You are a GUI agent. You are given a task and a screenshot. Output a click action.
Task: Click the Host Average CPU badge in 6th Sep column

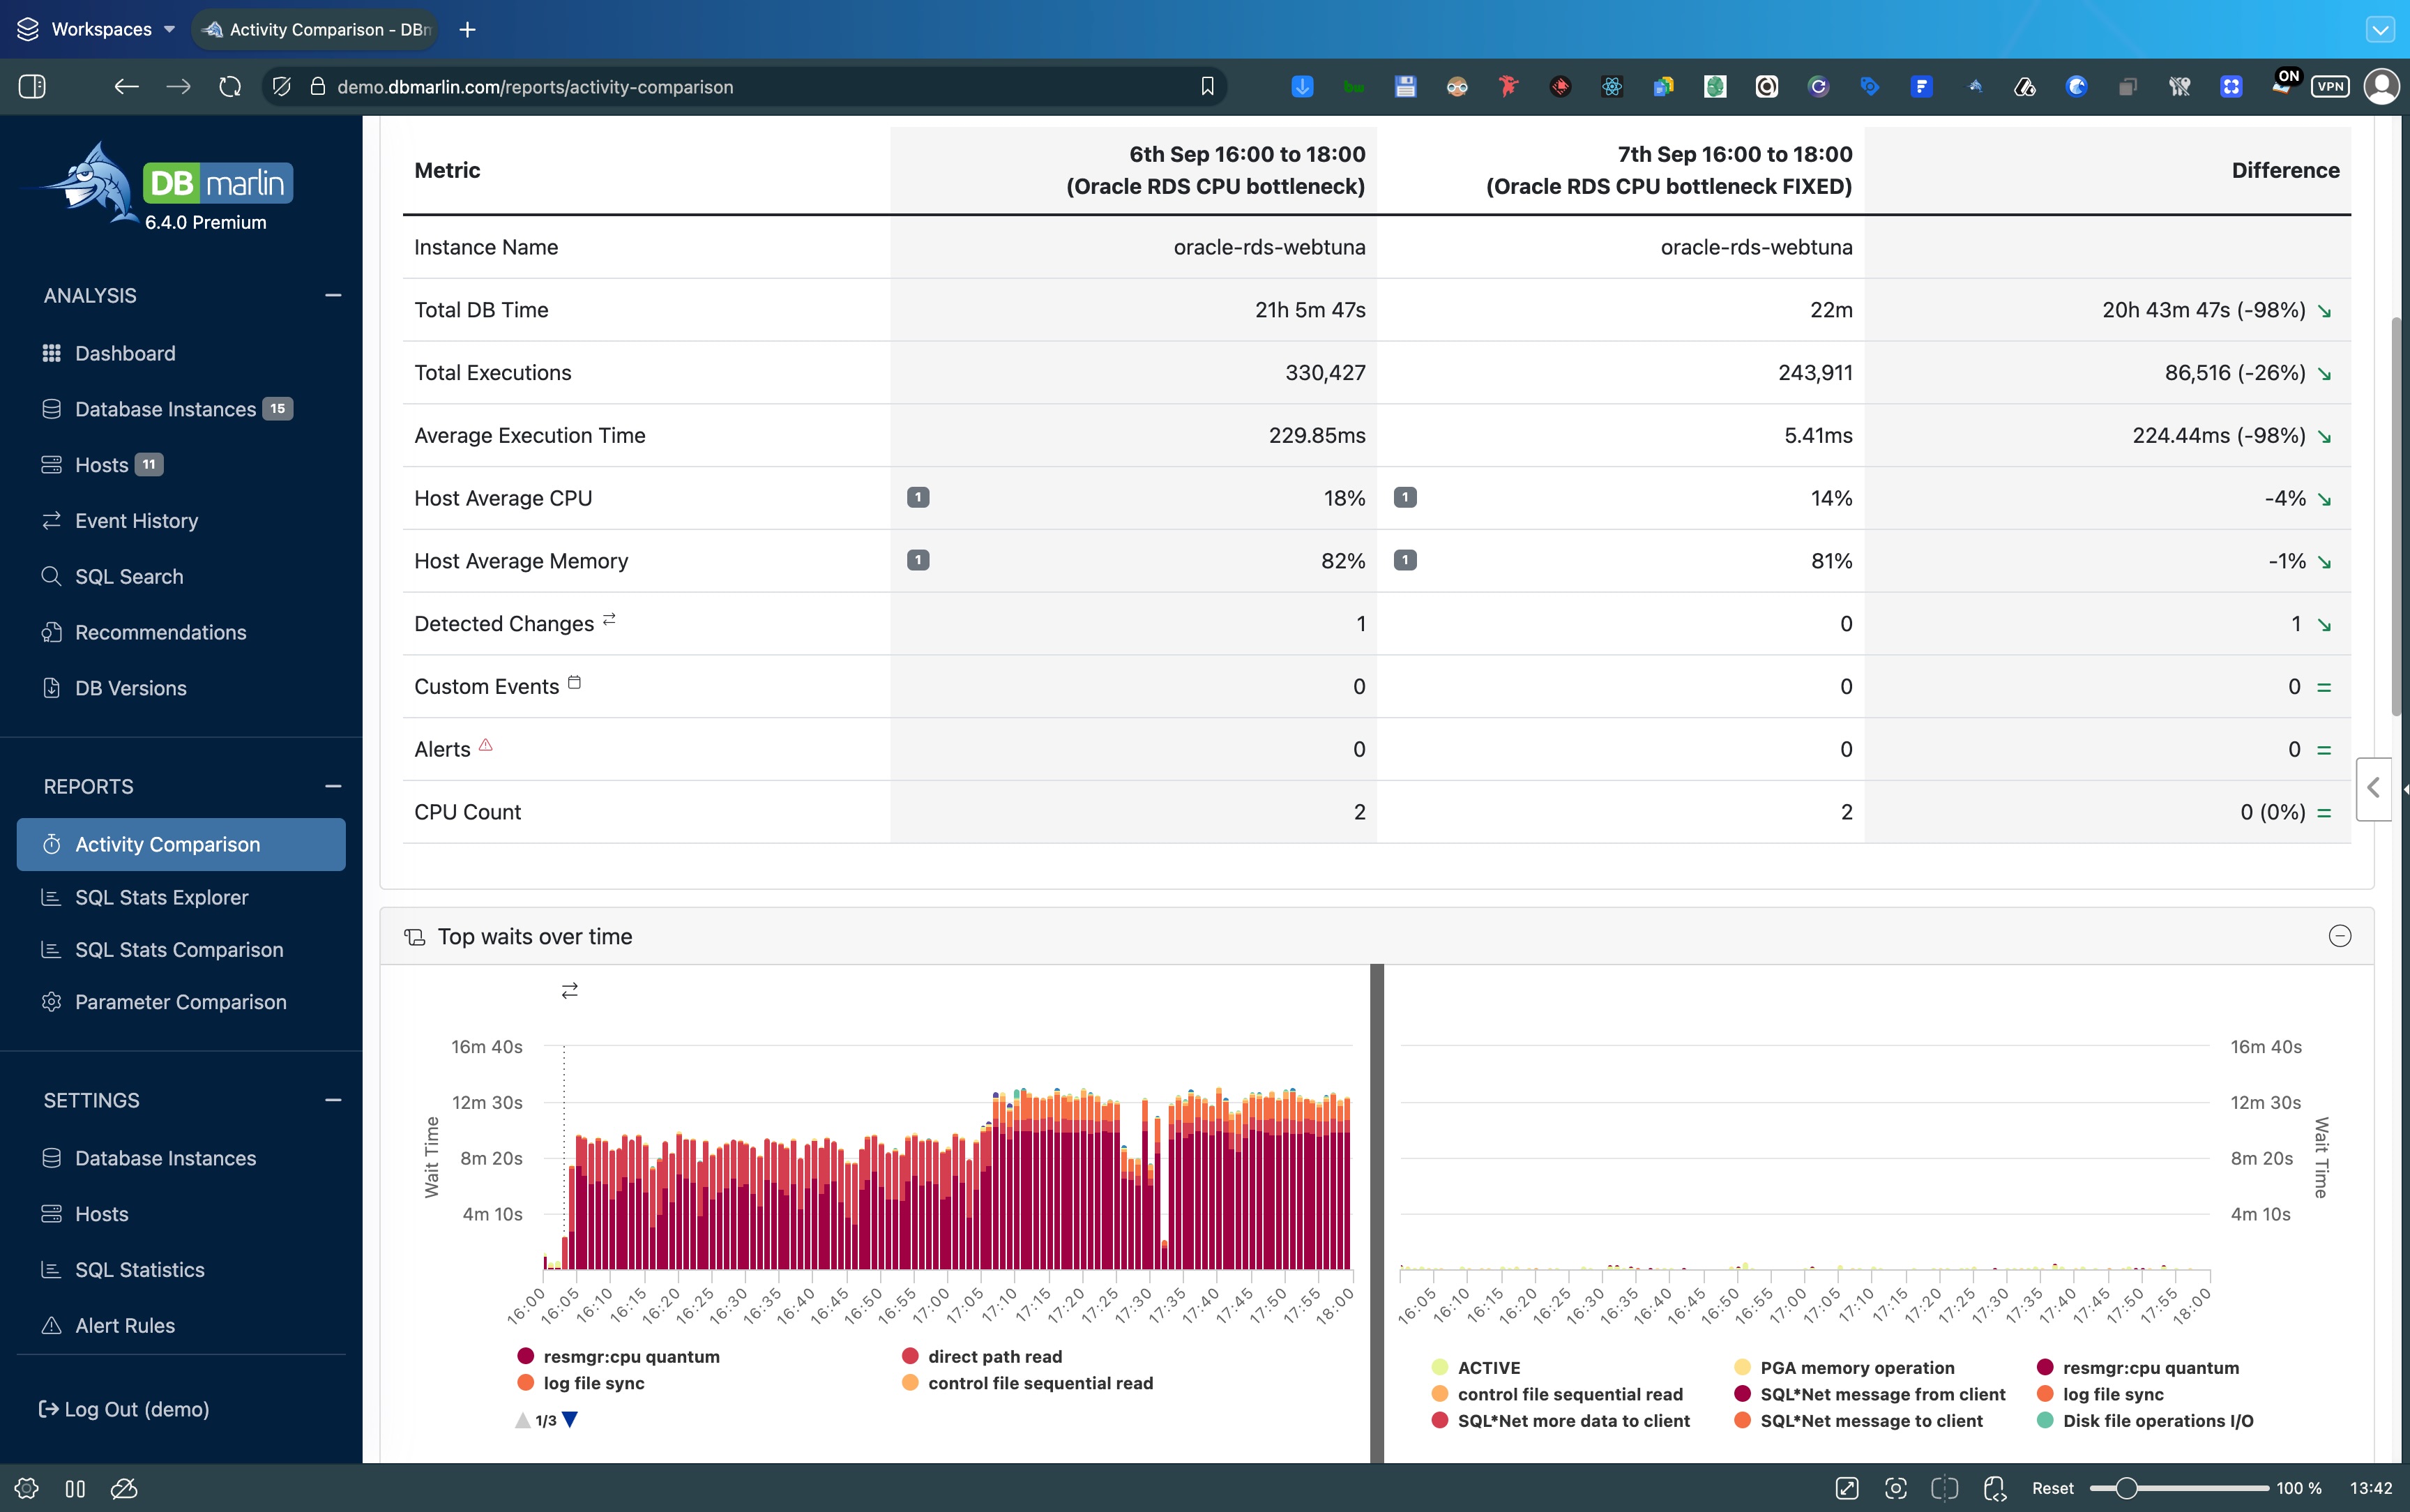tap(918, 498)
